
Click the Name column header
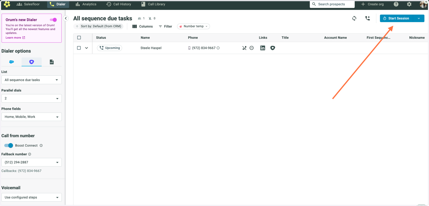pyautogui.click(x=145, y=37)
